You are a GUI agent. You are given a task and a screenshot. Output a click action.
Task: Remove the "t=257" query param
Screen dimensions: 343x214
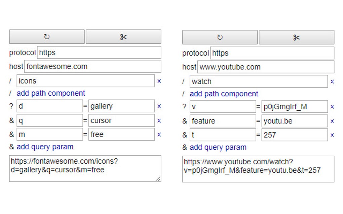pos(332,135)
